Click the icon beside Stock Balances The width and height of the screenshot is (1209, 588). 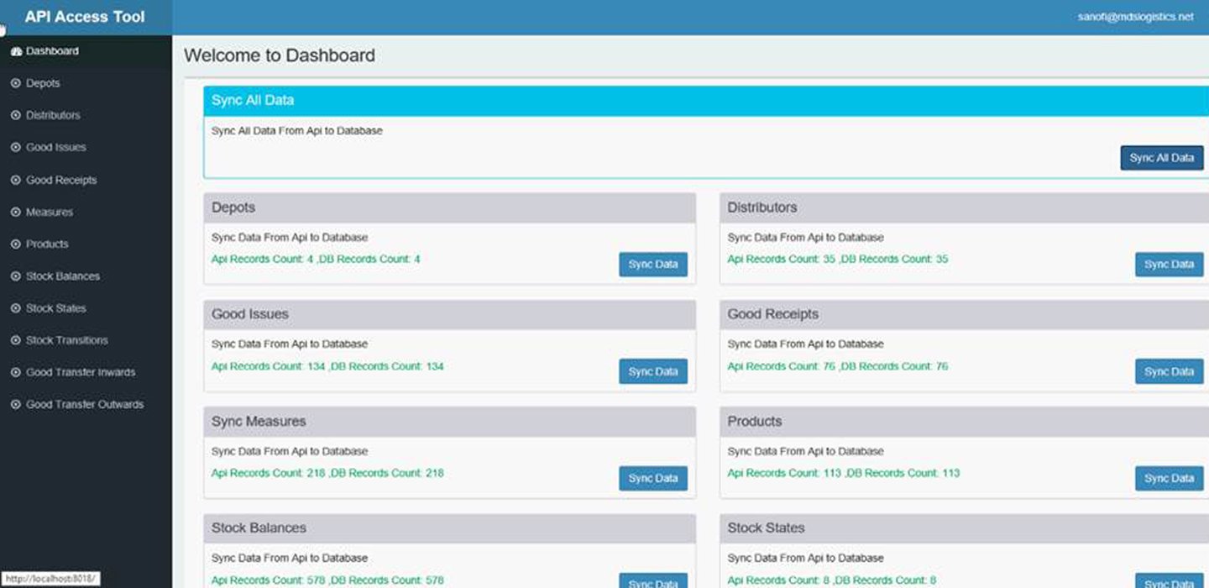tap(15, 276)
